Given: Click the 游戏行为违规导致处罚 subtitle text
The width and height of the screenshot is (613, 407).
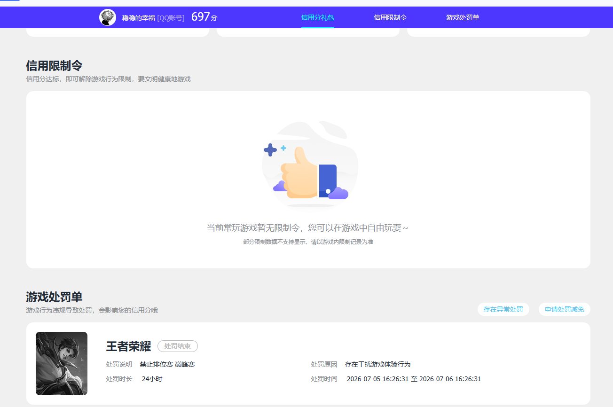Looking at the screenshot, I should (92, 310).
